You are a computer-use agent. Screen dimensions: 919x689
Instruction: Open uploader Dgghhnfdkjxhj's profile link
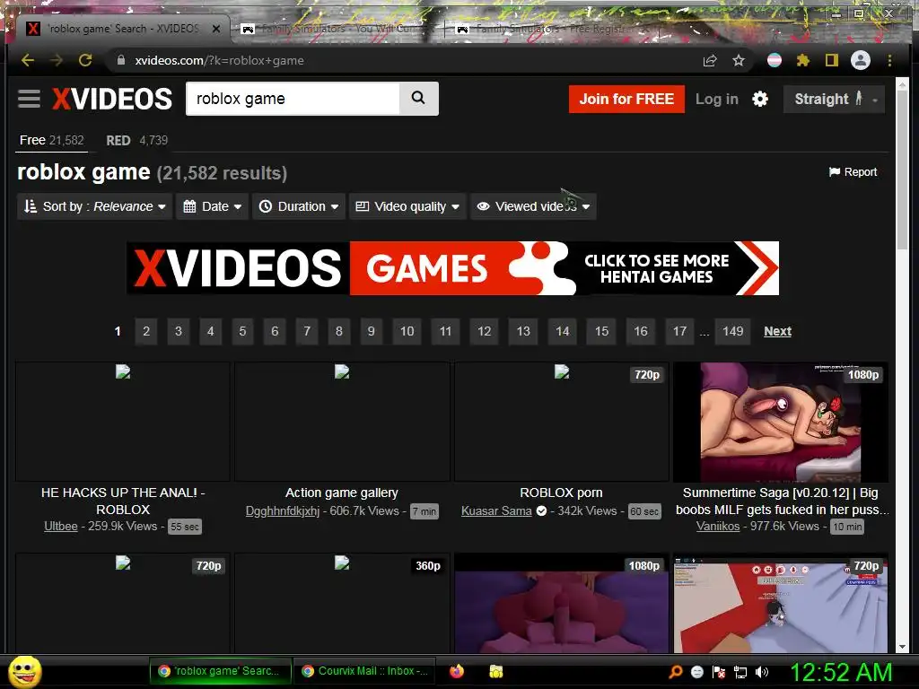(x=283, y=510)
